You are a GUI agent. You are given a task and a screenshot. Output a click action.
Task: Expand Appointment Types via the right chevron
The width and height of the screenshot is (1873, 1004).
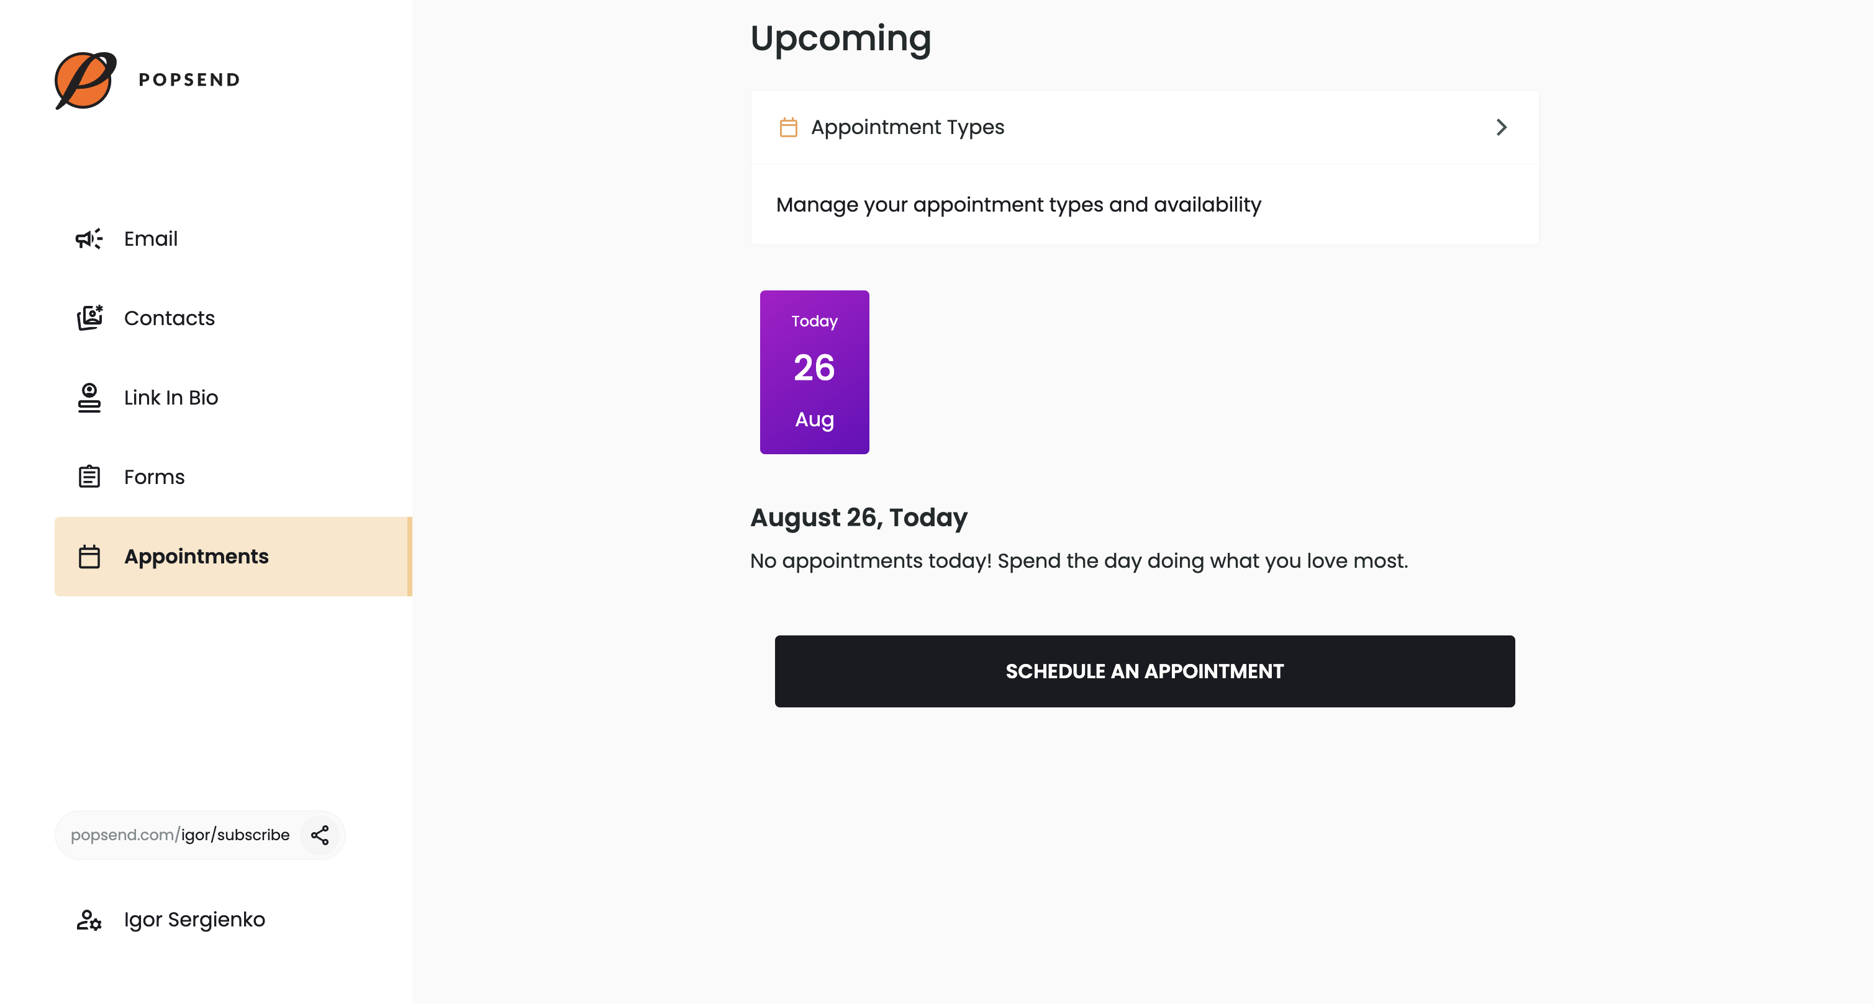[x=1502, y=127]
